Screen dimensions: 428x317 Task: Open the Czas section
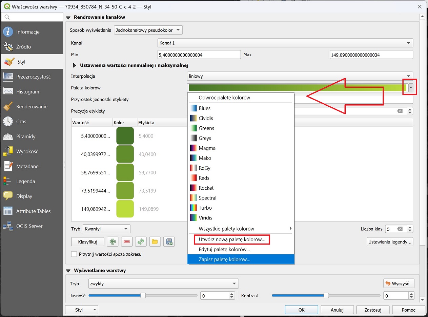pos(32,121)
